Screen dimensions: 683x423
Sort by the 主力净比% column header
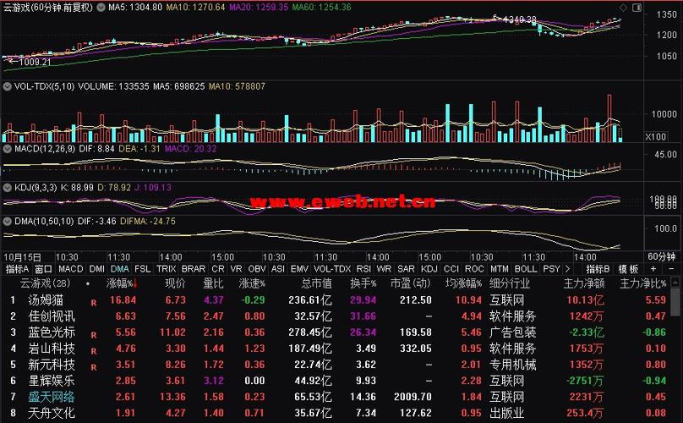click(643, 283)
